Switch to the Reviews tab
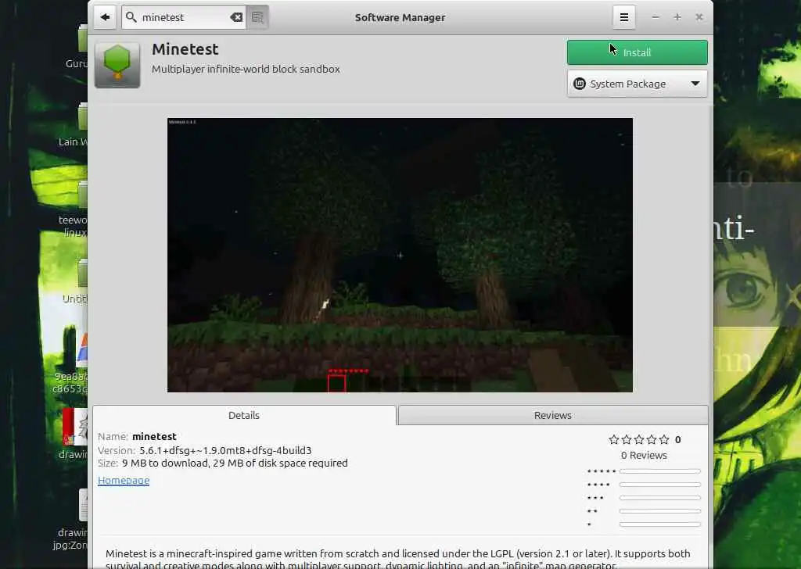This screenshot has width=801, height=569. [553, 415]
